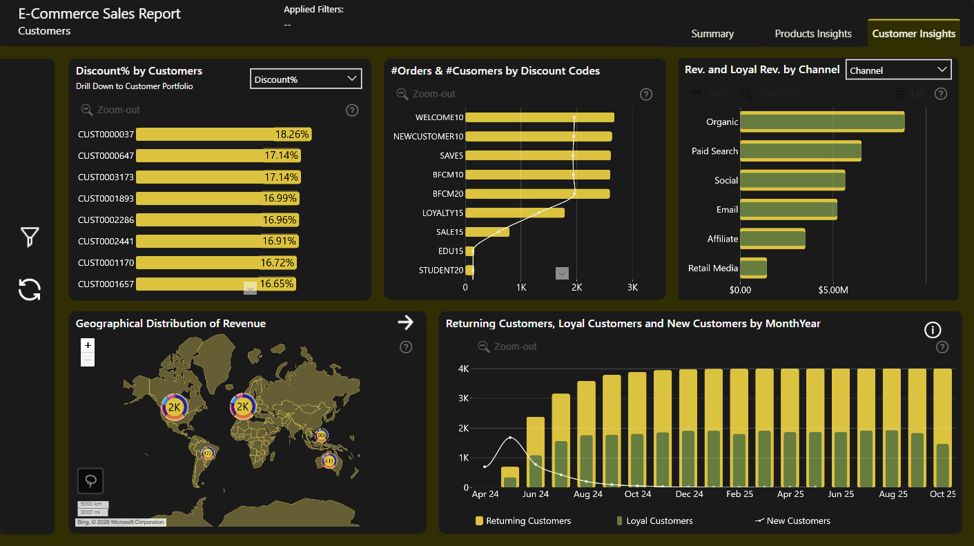Click help icon on the revenue map
Image resolution: width=974 pixels, height=546 pixels.
(x=406, y=347)
